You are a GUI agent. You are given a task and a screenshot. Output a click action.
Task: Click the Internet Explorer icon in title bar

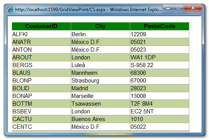[10, 10]
